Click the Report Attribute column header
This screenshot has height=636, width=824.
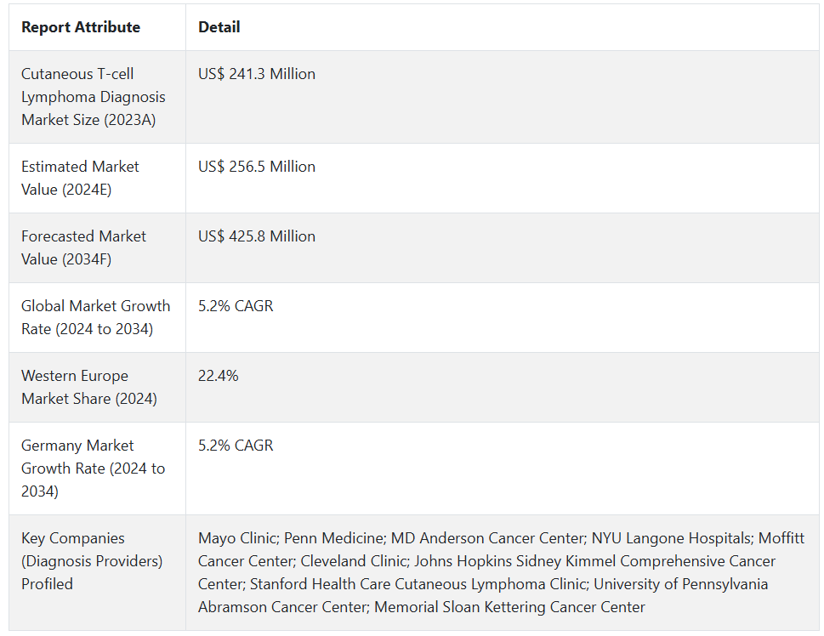81,27
